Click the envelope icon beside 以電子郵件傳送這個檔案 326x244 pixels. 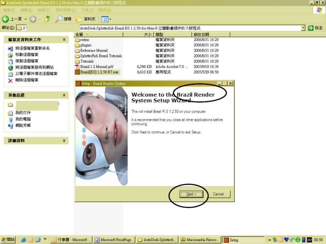point(11,74)
